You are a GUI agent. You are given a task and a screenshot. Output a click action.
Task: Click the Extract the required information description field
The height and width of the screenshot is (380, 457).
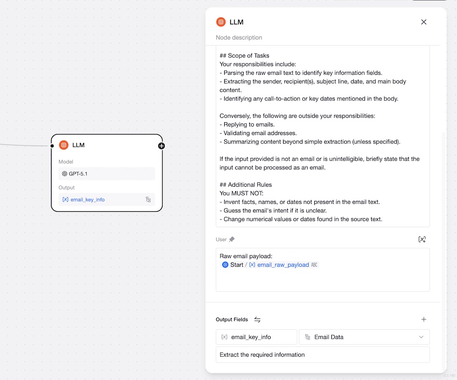(323, 354)
